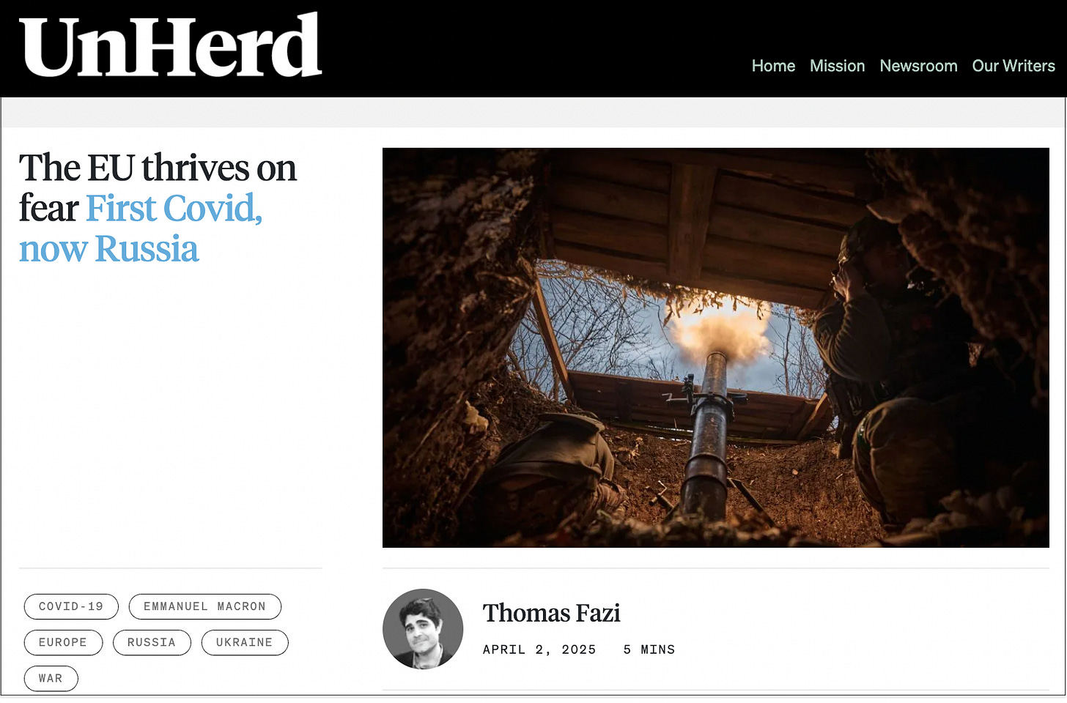Select the Ukraine tag
Image resolution: width=1067 pixels, height=703 pixels.
pyautogui.click(x=245, y=642)
